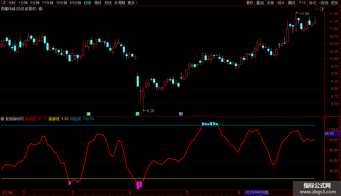
Task: Click the green 跌 marker icon
Action: (137, 114)
